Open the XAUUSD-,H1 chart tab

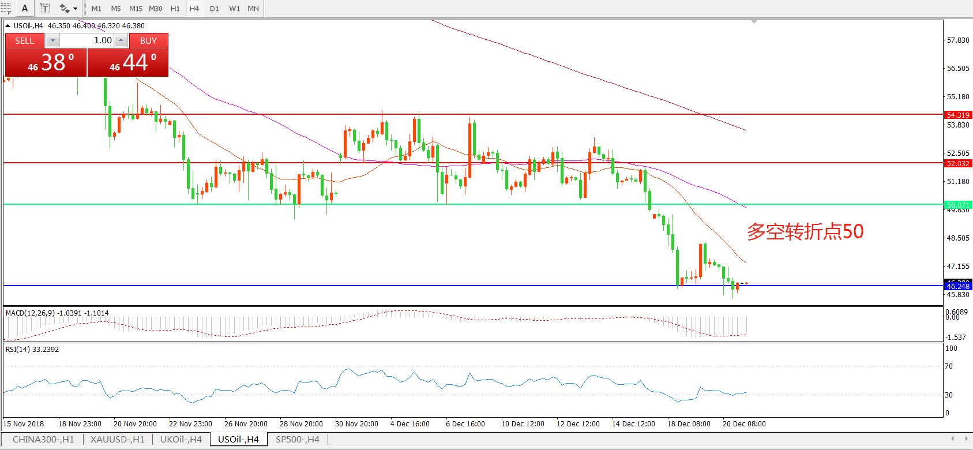click(117, 440)
